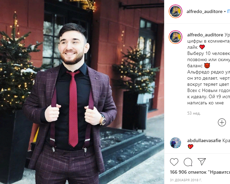This screenshot has width=230, height=184.
Task: Like the post with the heart icon
Action: [x=174, y=162]
